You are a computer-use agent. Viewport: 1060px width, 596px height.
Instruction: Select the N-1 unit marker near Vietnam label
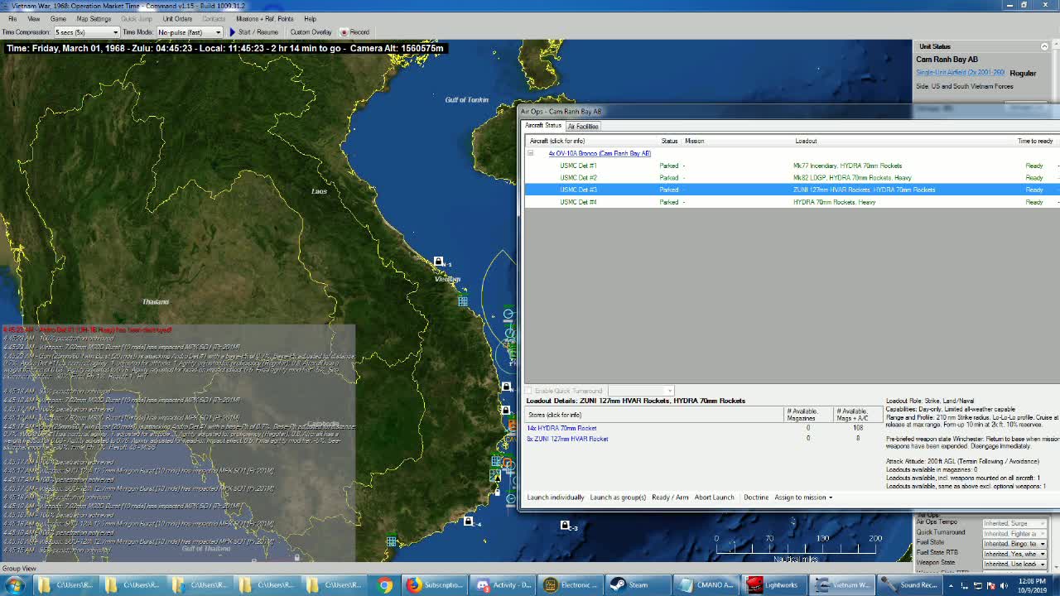click(439, 262)
